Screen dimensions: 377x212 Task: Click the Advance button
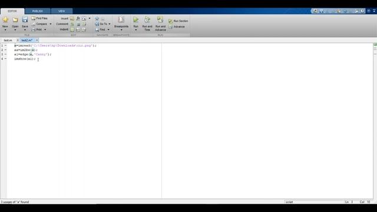point(177,26)
